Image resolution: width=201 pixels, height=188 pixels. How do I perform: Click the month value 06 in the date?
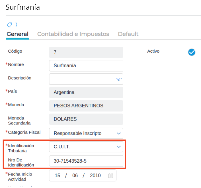tap(75, 175)
